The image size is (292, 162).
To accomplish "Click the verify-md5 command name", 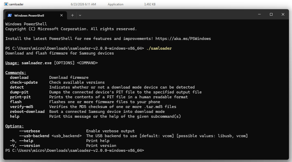I will (x=22, y=107).
